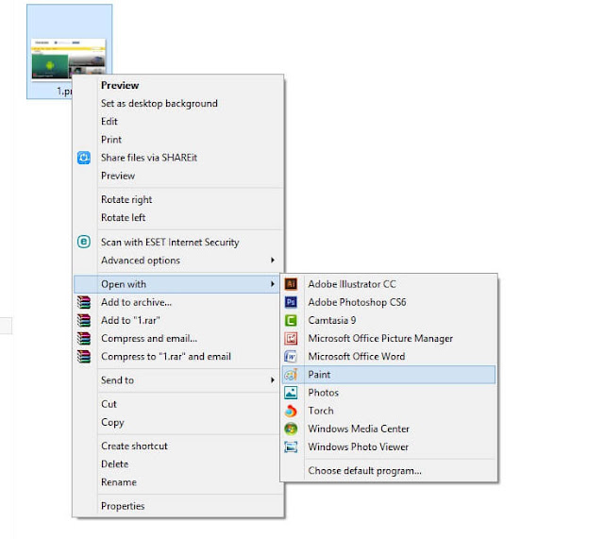Select Choose default program...
604x539 pixels.
click(x=364, y=471)
